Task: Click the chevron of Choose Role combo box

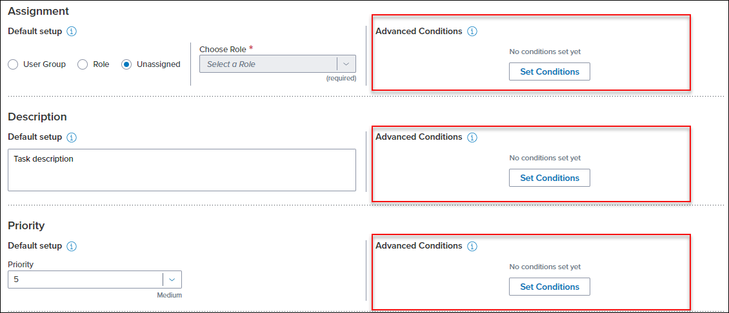Action: (x=346, y=64)
